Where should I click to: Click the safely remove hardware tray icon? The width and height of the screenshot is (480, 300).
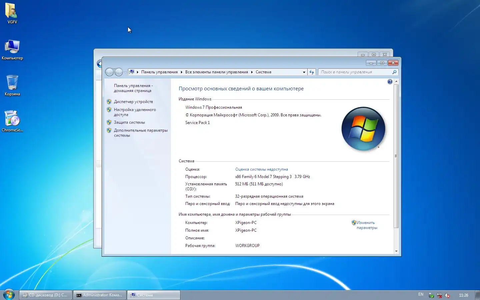click(x=431, y=295)
